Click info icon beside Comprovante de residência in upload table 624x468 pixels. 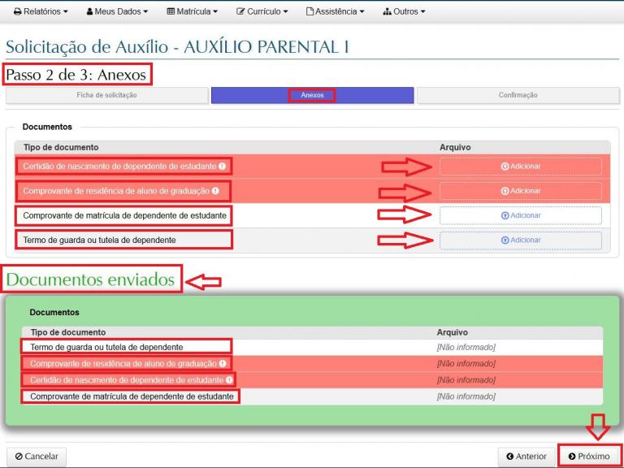click(x=215, y=191)
